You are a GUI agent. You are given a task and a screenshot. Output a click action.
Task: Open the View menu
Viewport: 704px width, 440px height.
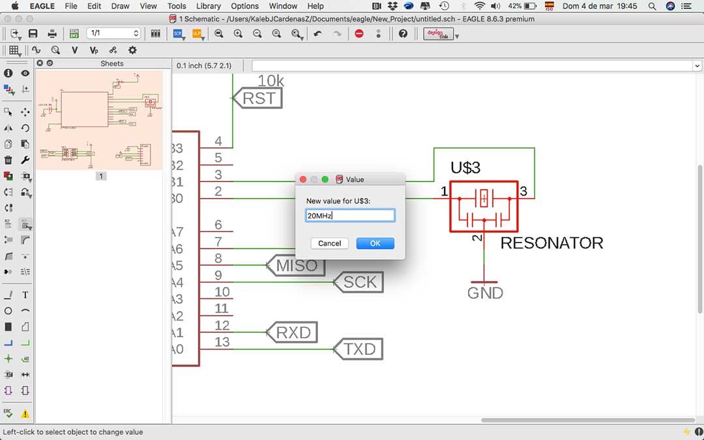coord(148,7)
